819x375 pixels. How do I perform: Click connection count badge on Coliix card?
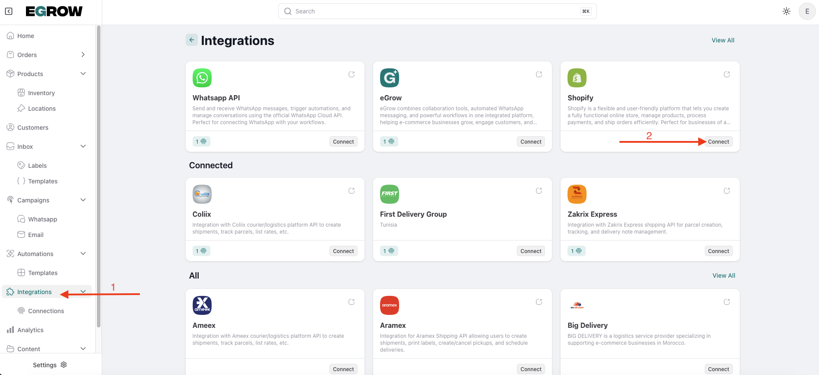click(x=201, y=251)
